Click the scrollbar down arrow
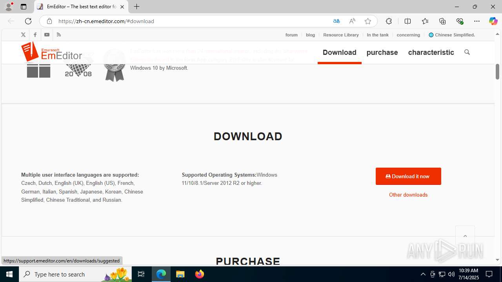Image resolution: width=502 pixels, height=282 pixels. pos(497,260)
